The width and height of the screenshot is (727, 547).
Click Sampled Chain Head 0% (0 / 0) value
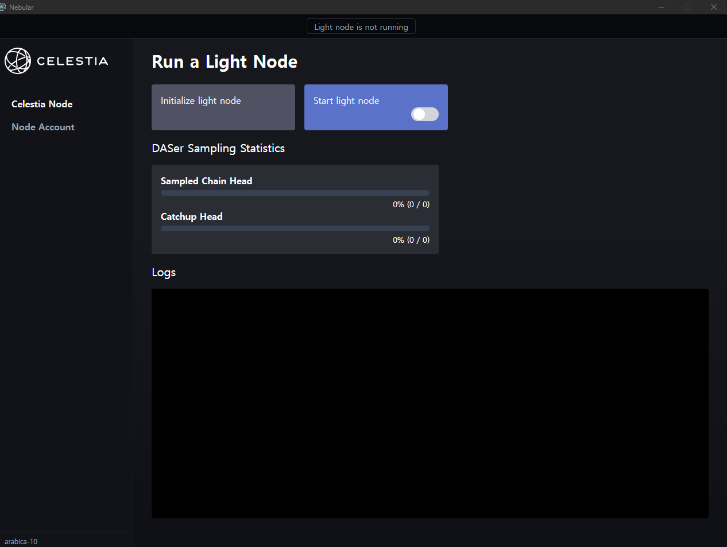click(x=411, y=204)
